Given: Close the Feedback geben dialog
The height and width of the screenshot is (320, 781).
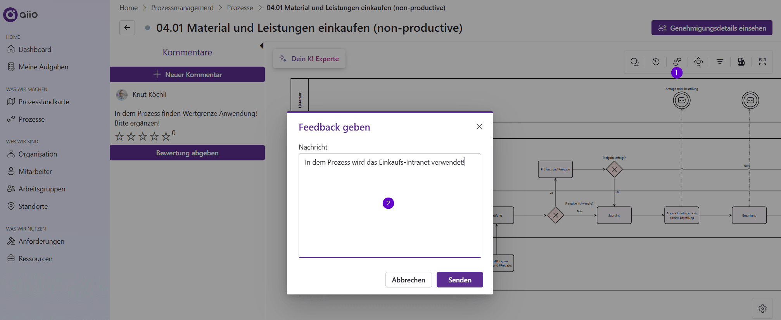Looking at the screenshot, I should tap(479, 127).
